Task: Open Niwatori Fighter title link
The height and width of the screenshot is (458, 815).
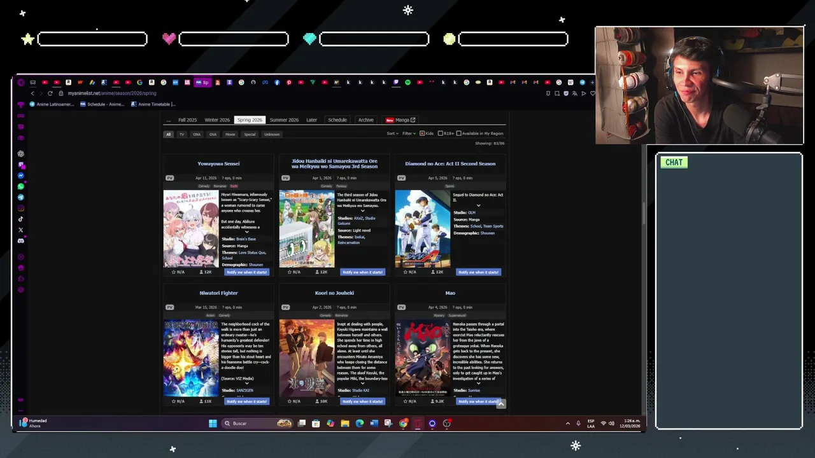Action: [x=218, y=293]
